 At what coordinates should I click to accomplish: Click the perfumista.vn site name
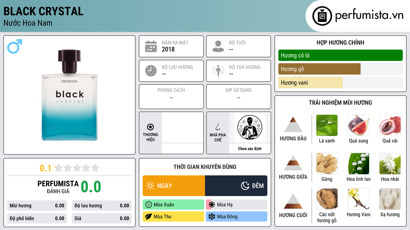coord(369,15)
